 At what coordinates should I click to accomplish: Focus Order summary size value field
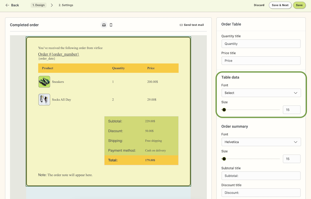[292, 159]
